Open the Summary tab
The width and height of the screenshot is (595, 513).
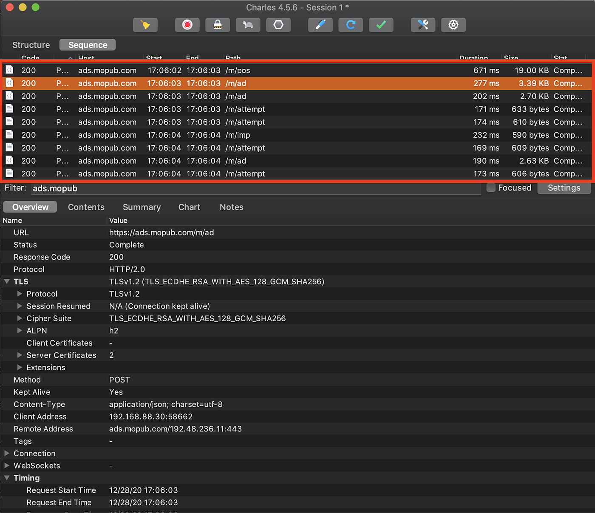click(x=142, y=207)
